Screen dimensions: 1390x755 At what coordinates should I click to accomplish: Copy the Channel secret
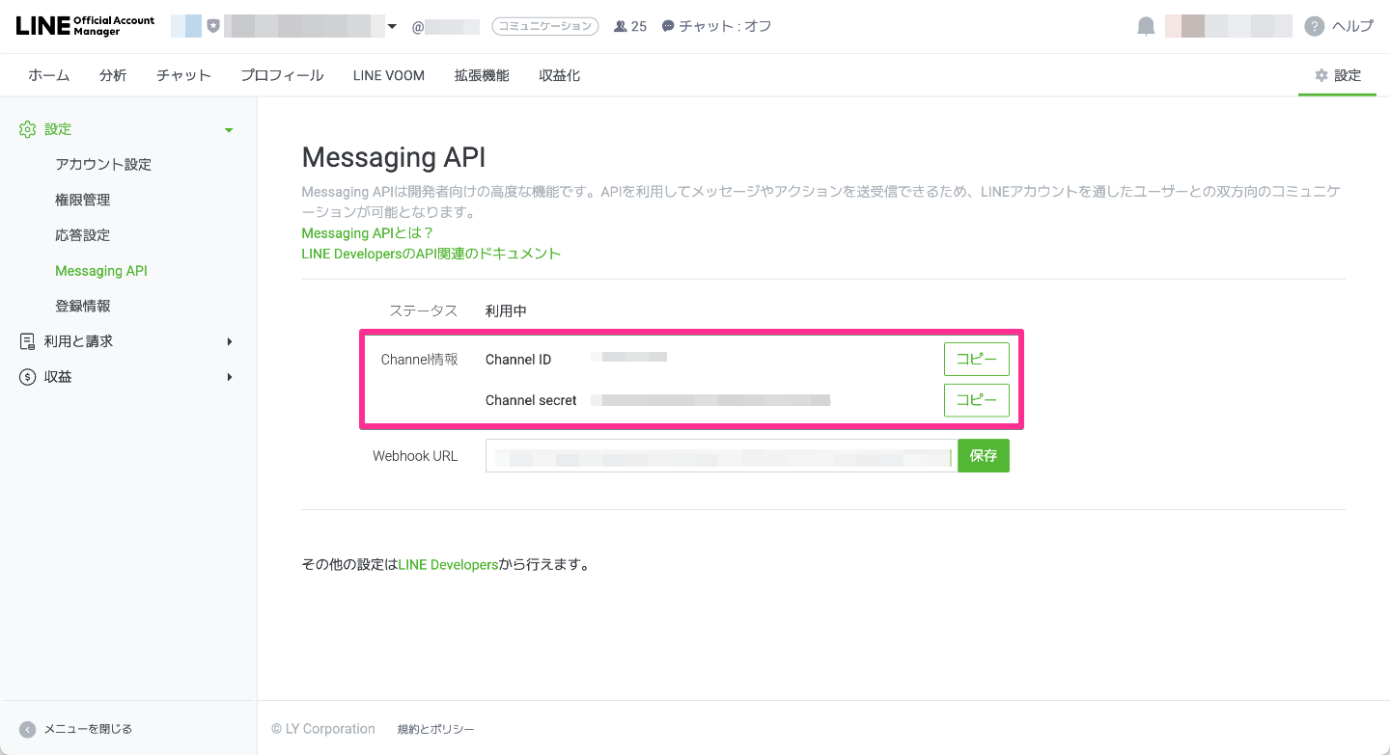pyautogui.click(x=977, y=400)
